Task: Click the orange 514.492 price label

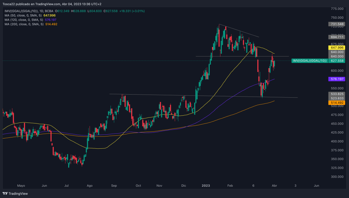Action: click(x=336, y=102)
